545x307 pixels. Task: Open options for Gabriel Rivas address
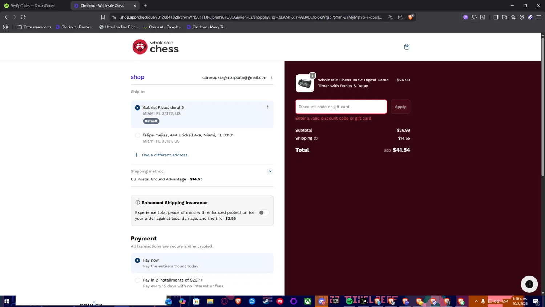coord(268,107)
